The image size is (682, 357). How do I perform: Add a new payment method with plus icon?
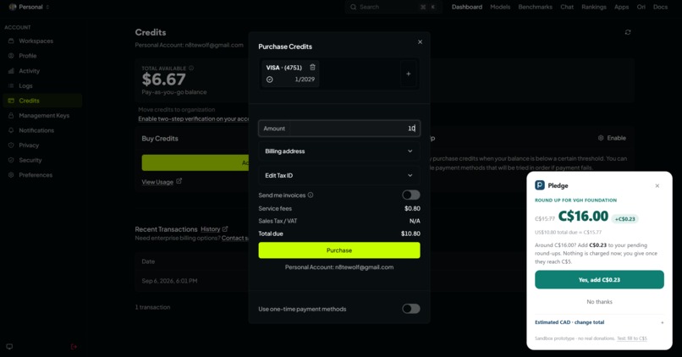coord(409,74)
